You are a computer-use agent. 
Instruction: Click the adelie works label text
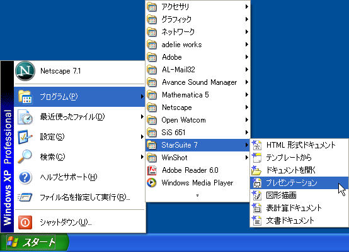[182, 45]
